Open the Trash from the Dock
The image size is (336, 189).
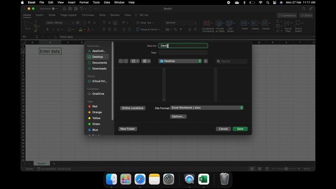click(224, 179)
